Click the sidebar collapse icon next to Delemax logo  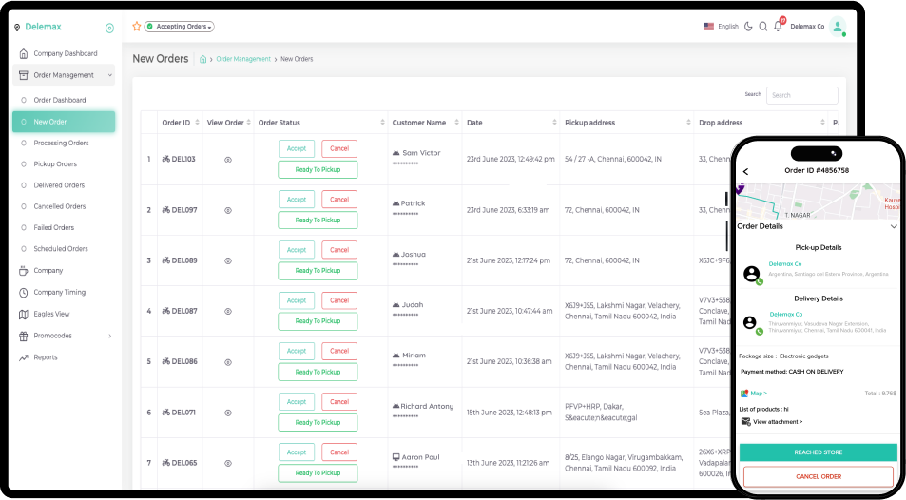coord(109,28)
